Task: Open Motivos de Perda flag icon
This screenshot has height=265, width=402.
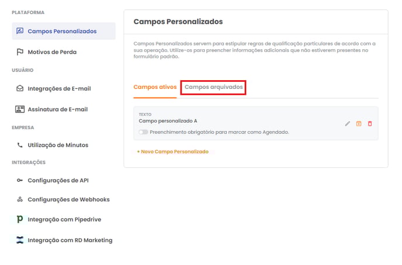Action: [x=20, y=52]
